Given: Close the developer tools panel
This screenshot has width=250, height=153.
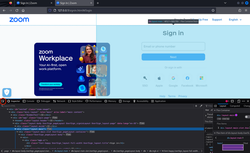Looking at the screenshot, I should pyautogui.click(x=248, y=101).
